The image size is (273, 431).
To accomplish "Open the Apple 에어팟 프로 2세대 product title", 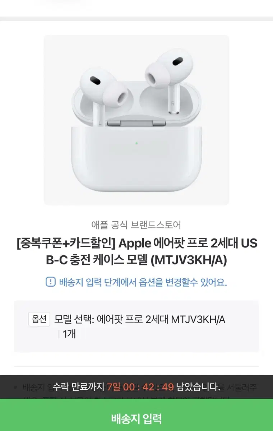I will click(x=136, y=252).
